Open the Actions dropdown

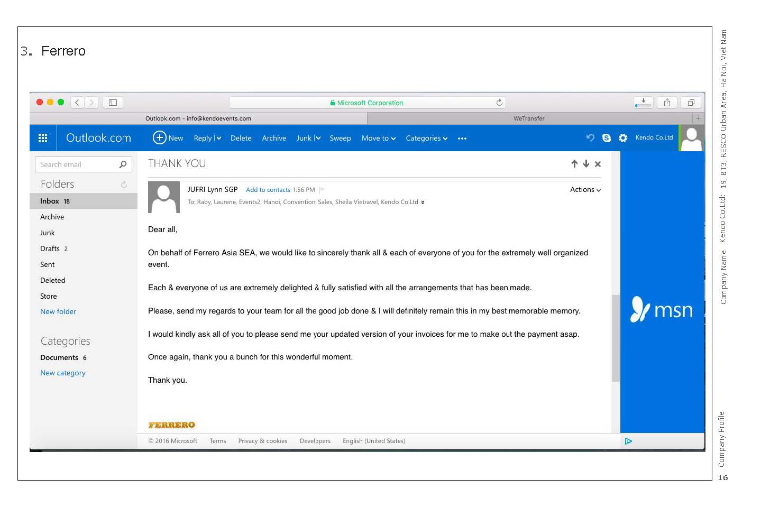pyautogui.click(x=585, y=189)
